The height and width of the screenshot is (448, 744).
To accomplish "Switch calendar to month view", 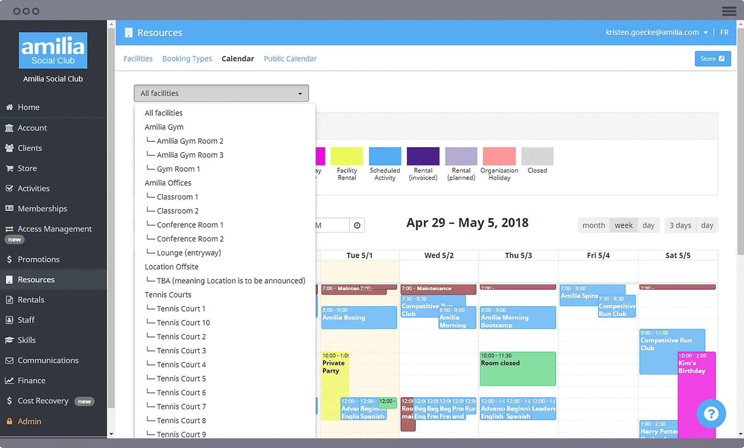I will point(593,225).
